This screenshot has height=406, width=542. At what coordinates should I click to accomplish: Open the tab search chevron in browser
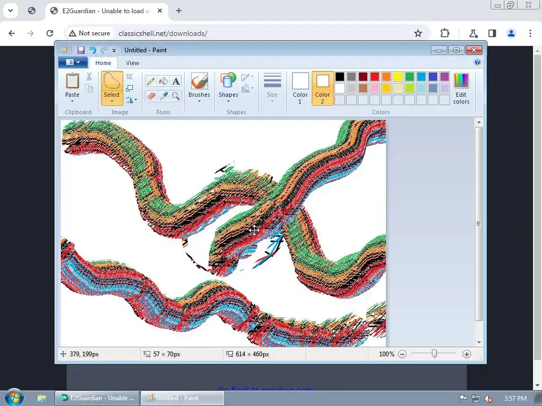(x=11, y=11)
